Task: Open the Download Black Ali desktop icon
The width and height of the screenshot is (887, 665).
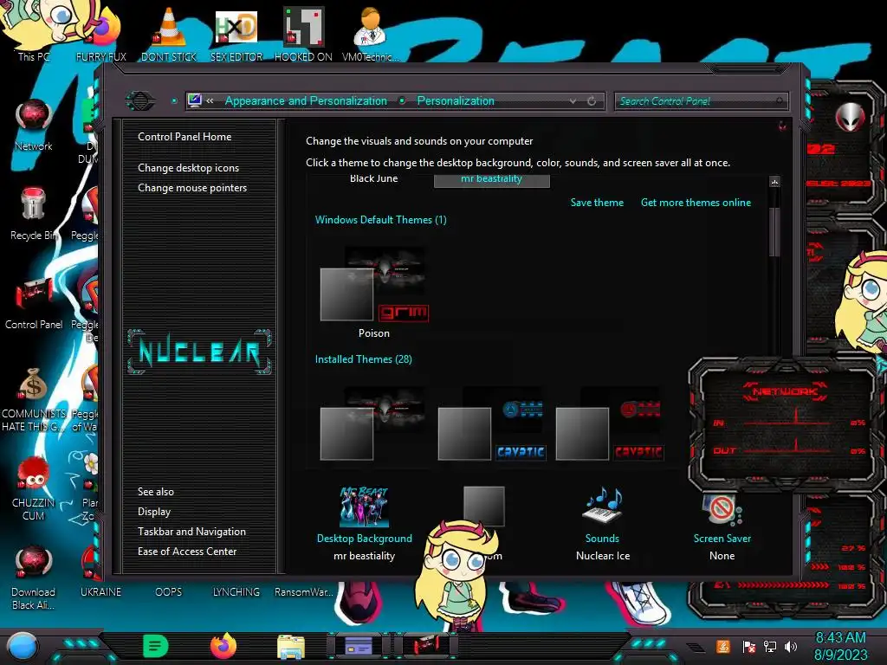Action: click(x=34, y=578)
